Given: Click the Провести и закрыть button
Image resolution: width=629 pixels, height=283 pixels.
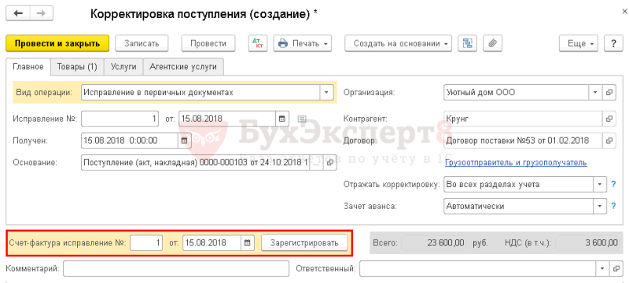Looking at the screenshot, I should (x=57, y=43).
